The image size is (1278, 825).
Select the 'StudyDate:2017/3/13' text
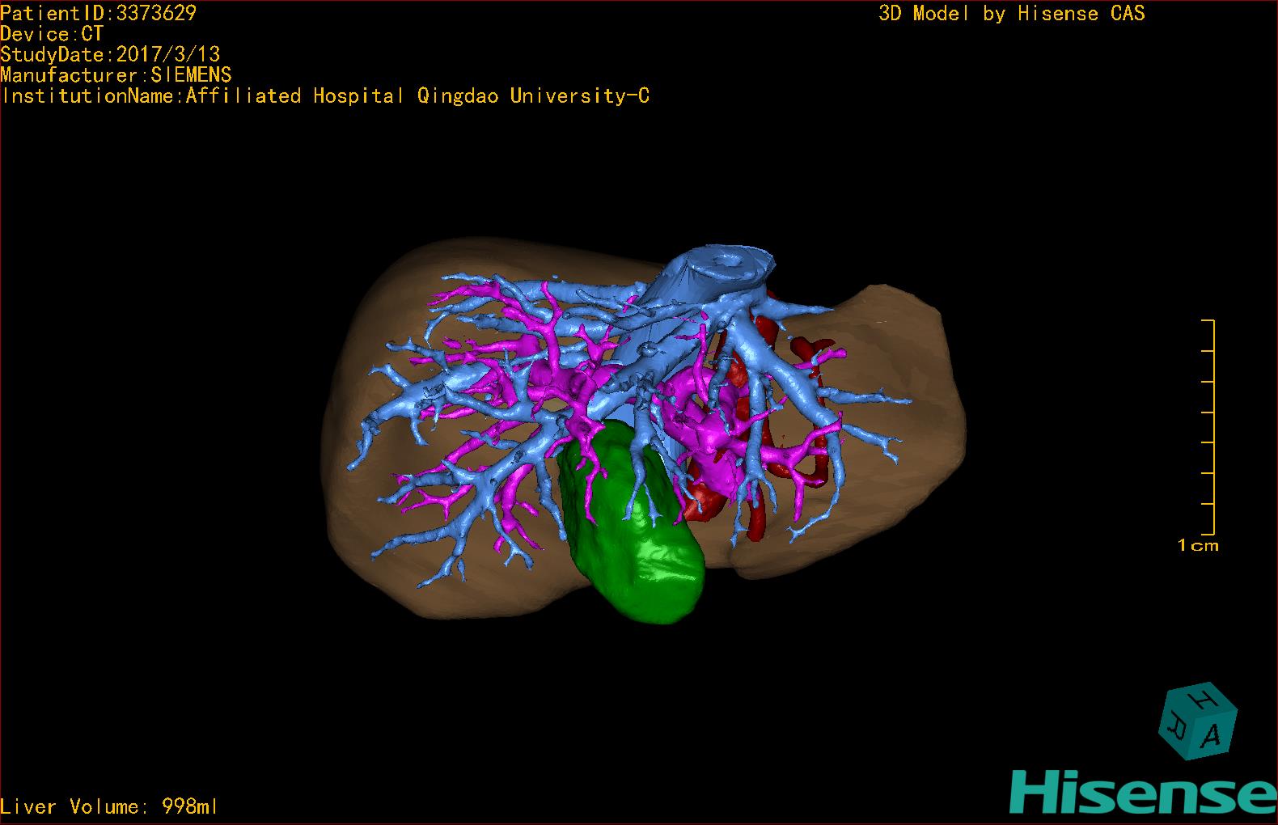[x=110, y=54]
